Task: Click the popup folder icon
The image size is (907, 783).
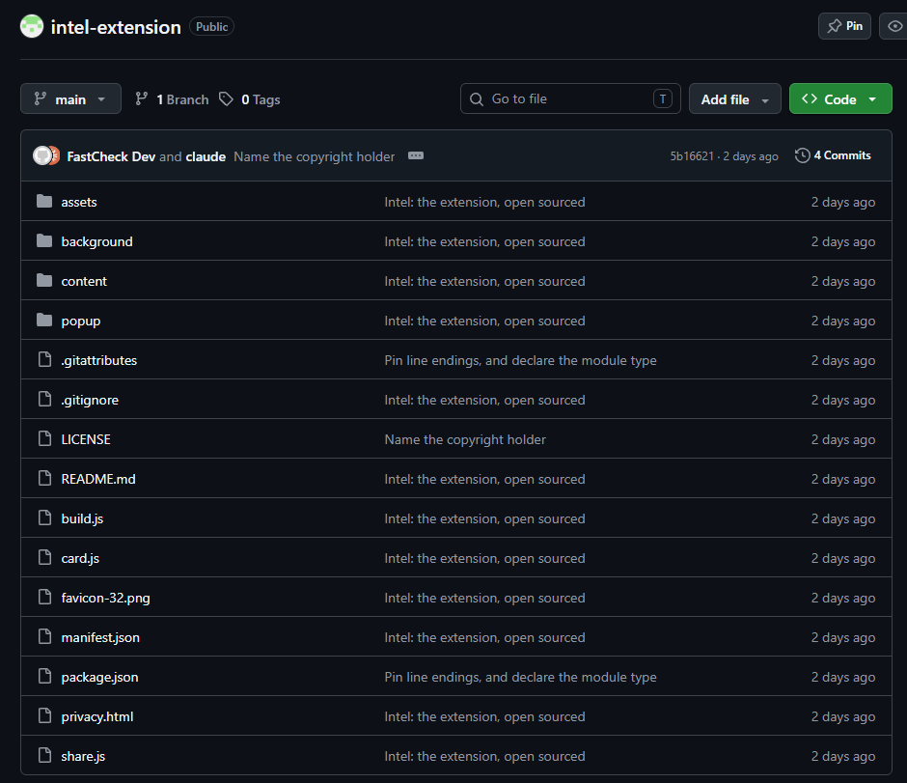Action: [44, 320]
